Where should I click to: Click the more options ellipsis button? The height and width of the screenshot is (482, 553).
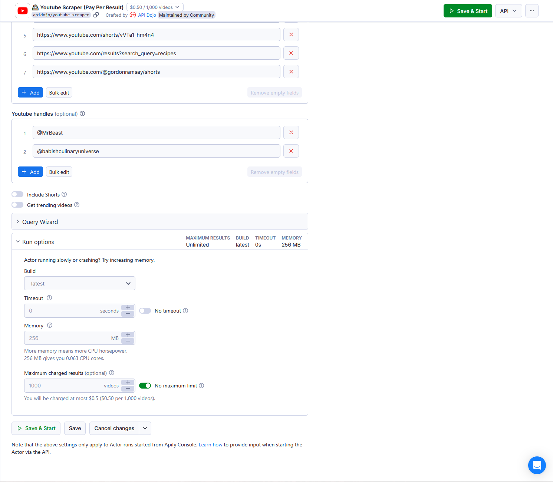(x=531, y=11)
